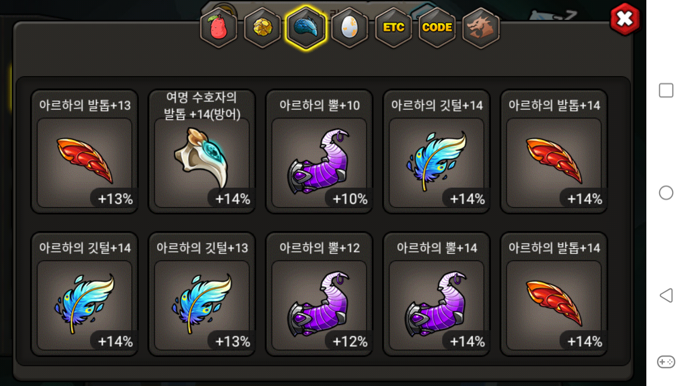Open the spotted egg category tab
The width and height of the screenshot is (686, 386).
[349, 27]
